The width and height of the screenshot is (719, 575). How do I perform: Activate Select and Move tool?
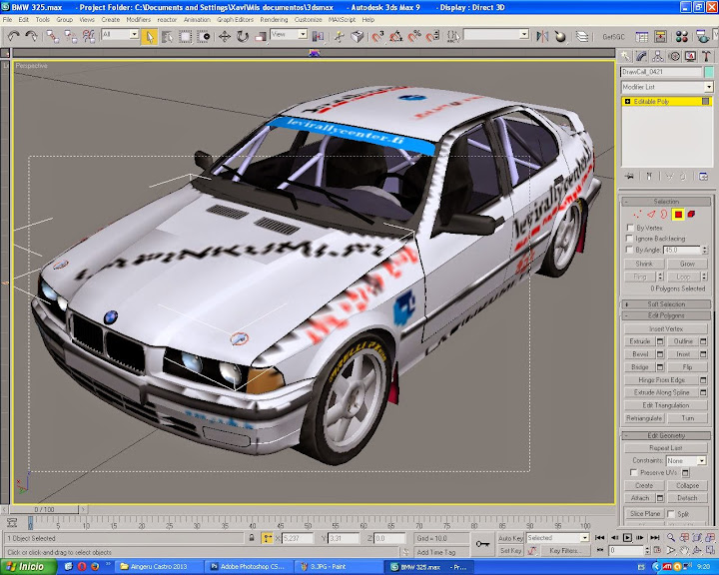pos(225,36)
